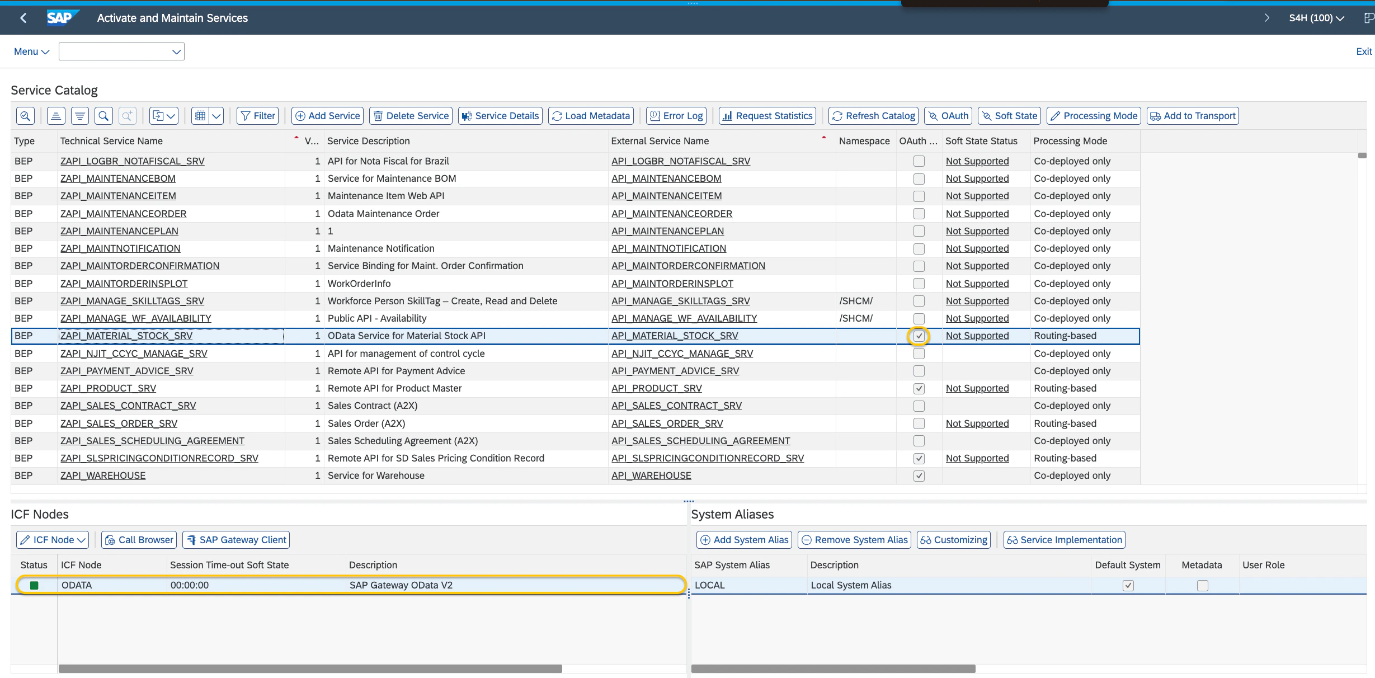The height and width of the screenshot is (678, 1375).
Task: Click the Sort Descending icon
Action: 80,116
